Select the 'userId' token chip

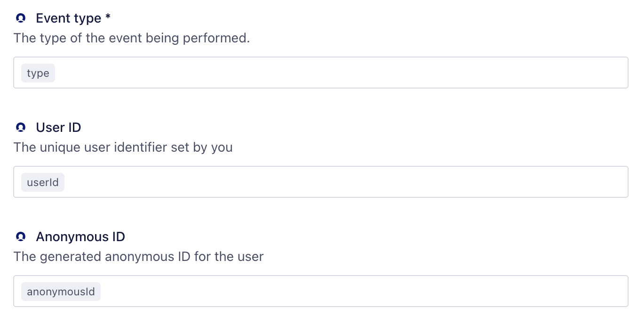[43, 182]
